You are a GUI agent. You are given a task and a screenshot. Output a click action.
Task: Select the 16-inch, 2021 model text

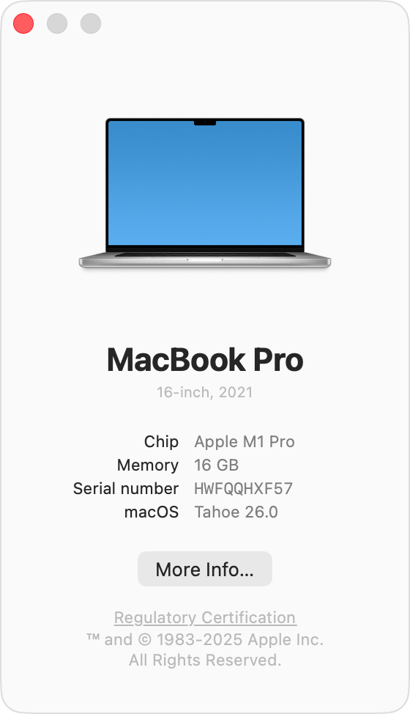[x=205, y=392]
